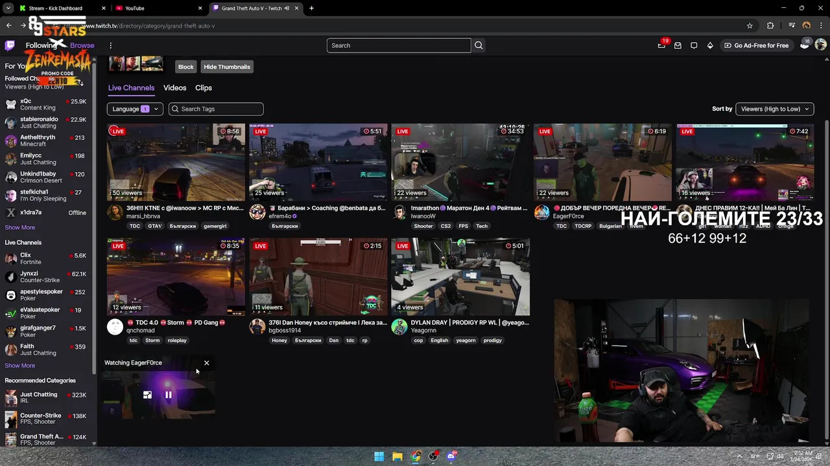Click IwanooW channel avatar
Screen dimensions: 830x466
[x=399, y=212]
